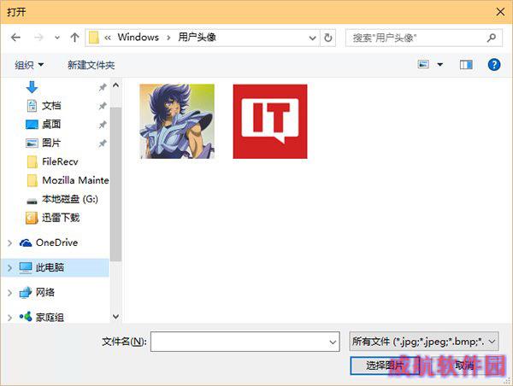Screen dimensions: 513x386
Task: Open the 组织 menu
Action: [29, 65]
